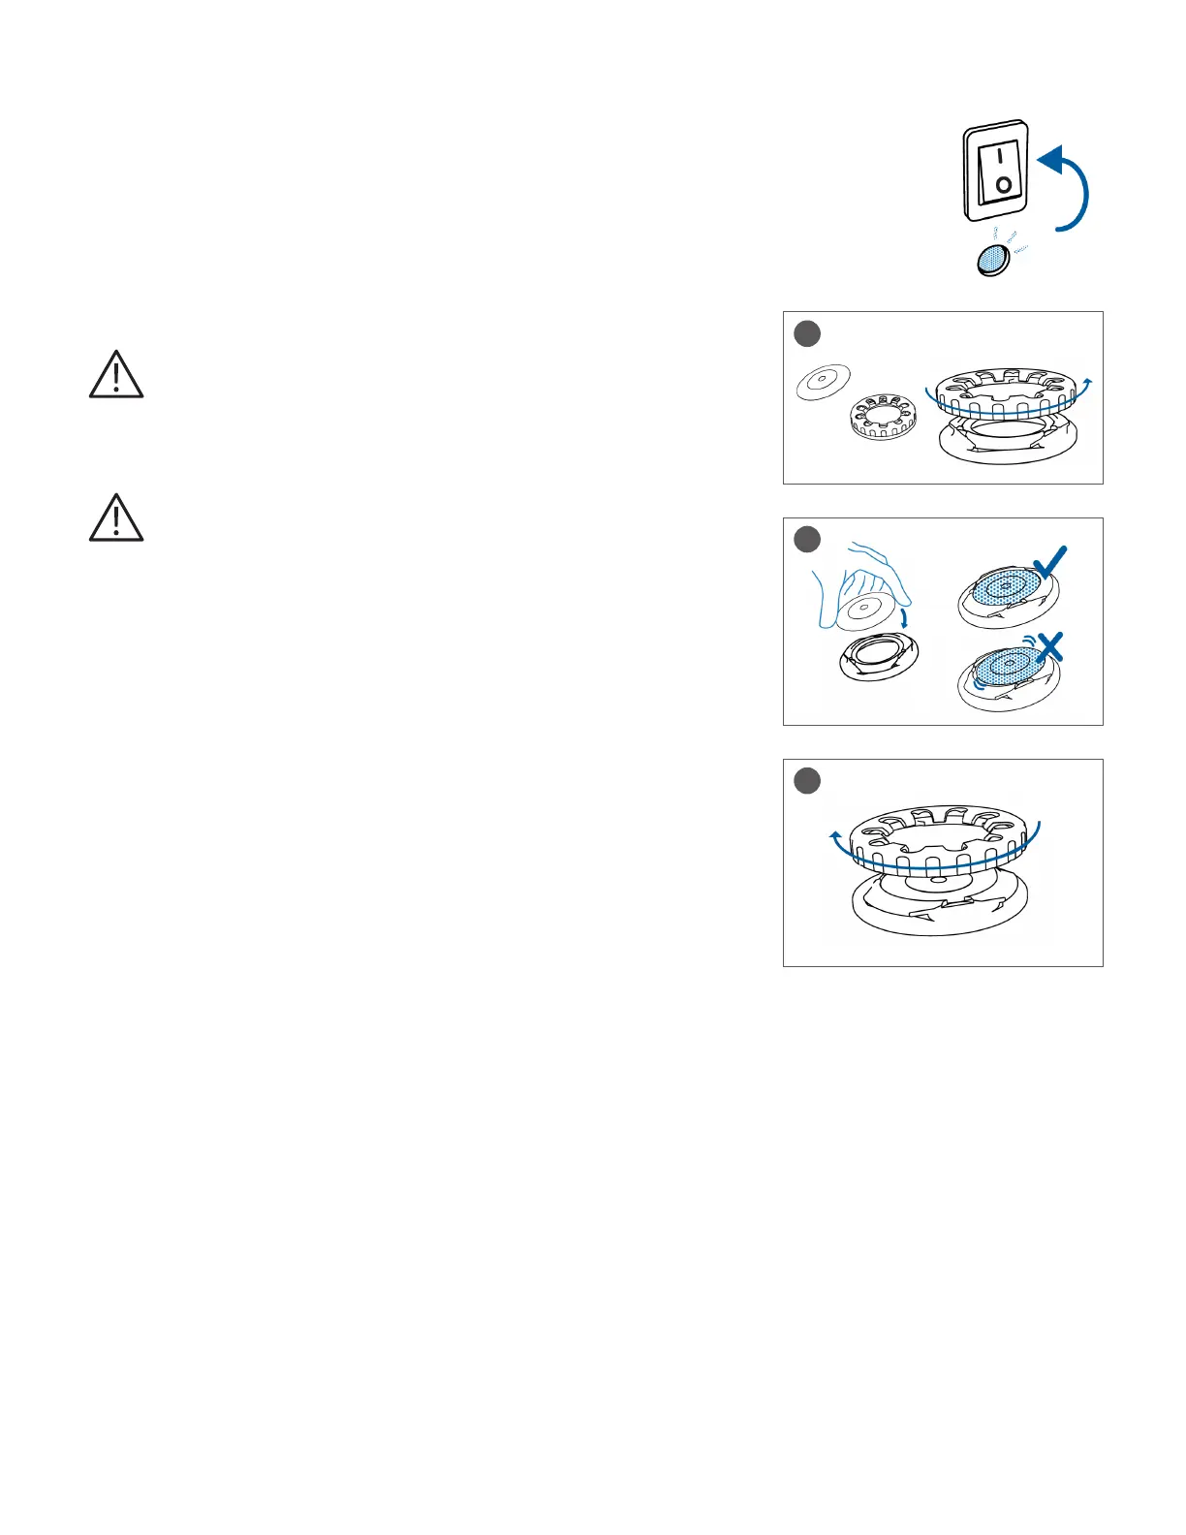The width and height of the screenshot is (1186, 1535).
Task: Click the flat burner cap disc drawing
Action: click(x=824, y=383)
